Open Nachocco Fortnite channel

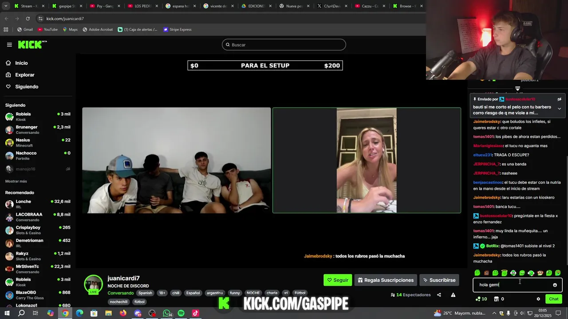(38, 156)
